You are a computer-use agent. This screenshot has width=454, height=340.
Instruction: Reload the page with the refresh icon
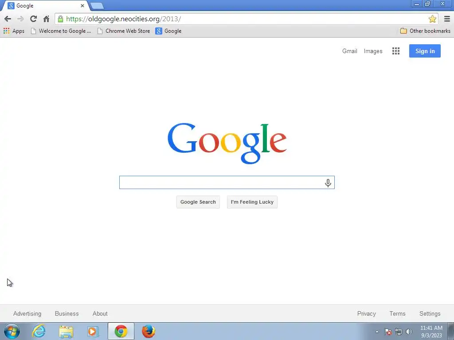tap(33, 19)
